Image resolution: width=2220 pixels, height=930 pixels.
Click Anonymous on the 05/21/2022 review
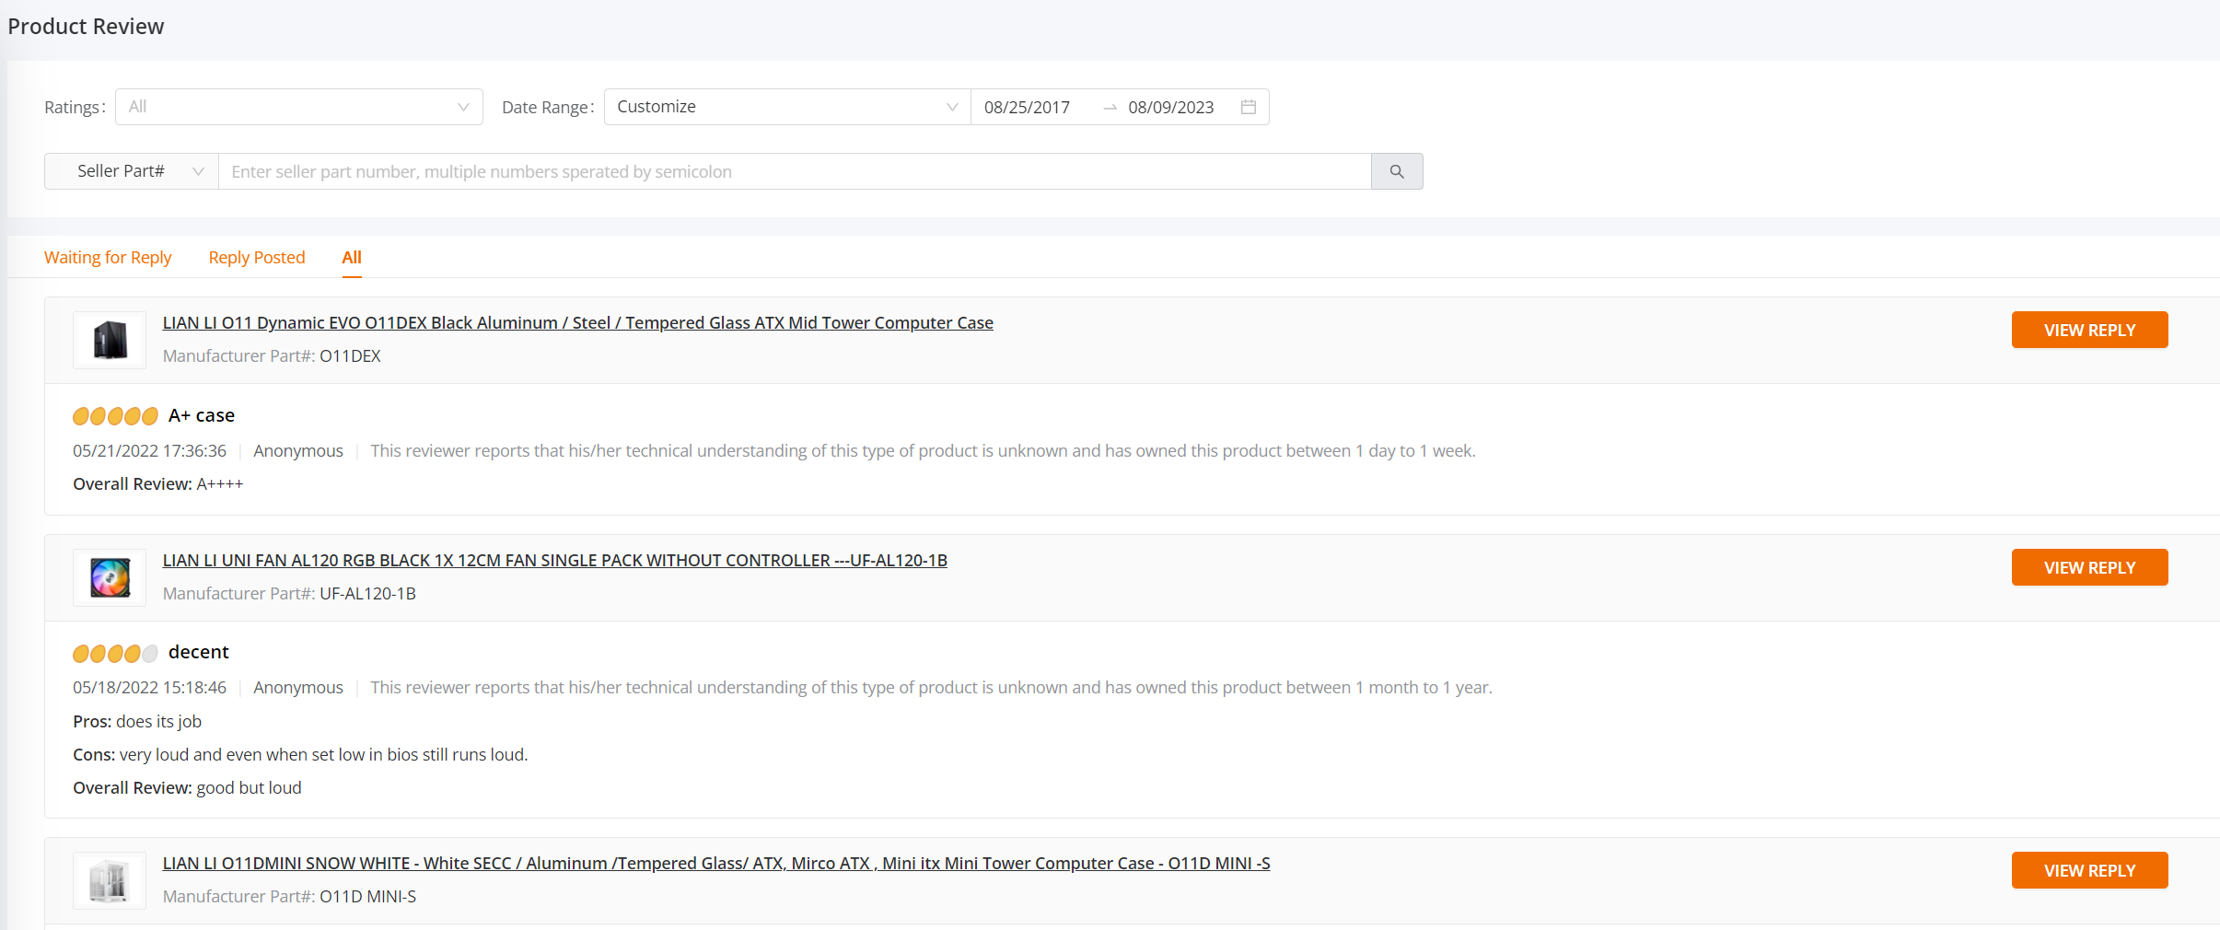pos(298,450)
